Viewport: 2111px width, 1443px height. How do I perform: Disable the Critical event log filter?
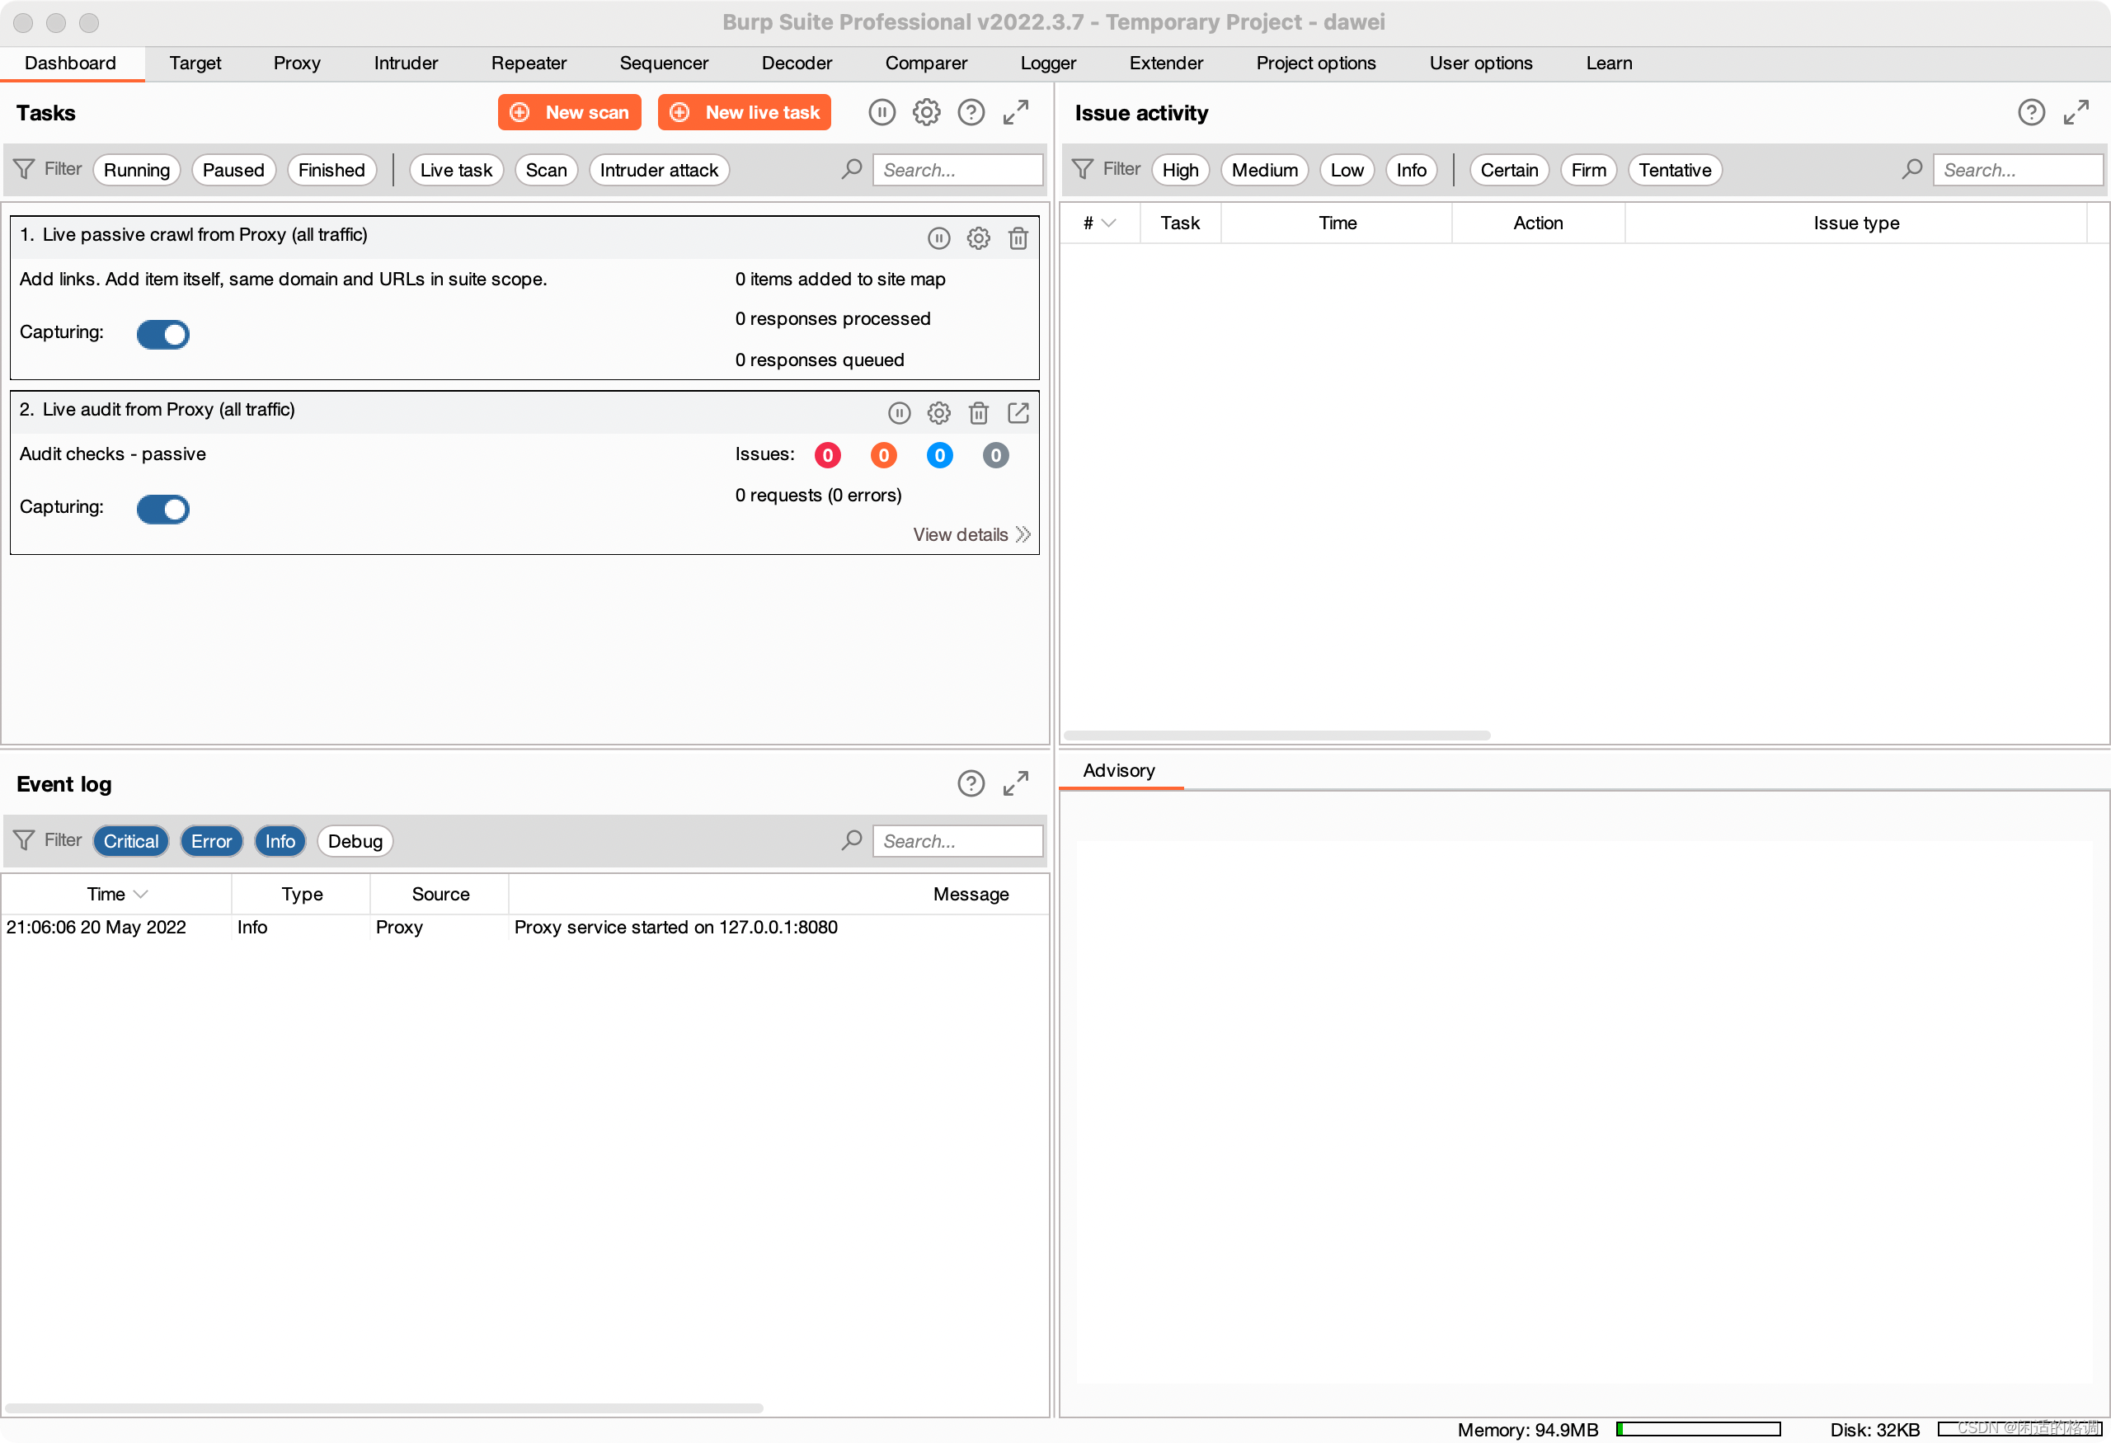pyautogui.click(x=131, y=841)
